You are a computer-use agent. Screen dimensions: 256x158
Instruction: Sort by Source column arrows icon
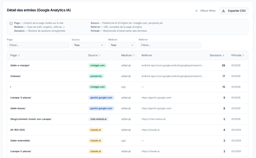click(99, 55)
